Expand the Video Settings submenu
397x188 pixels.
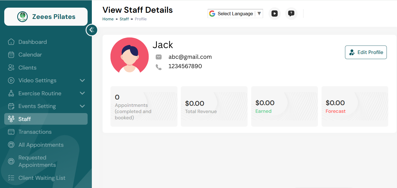point(82,81)
